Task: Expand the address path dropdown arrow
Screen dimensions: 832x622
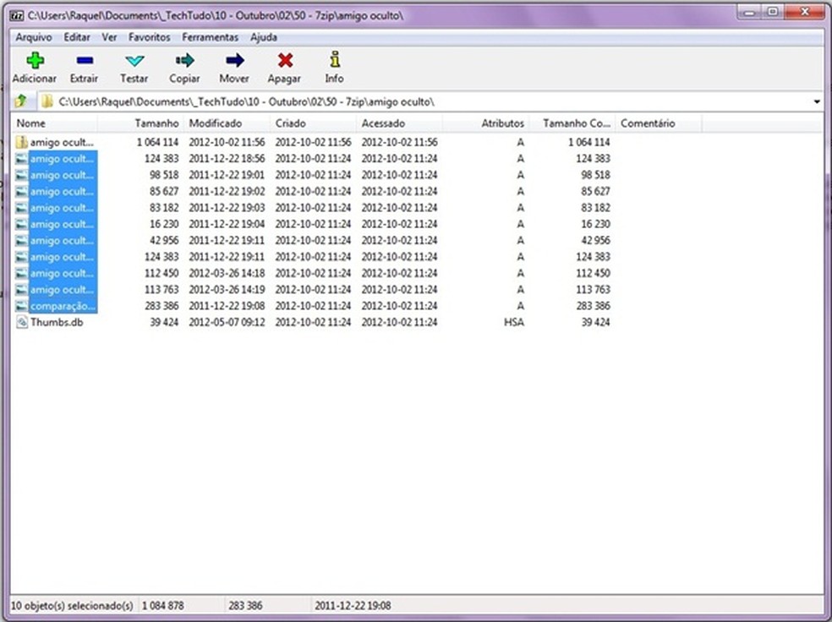Action: pos(817,102)
